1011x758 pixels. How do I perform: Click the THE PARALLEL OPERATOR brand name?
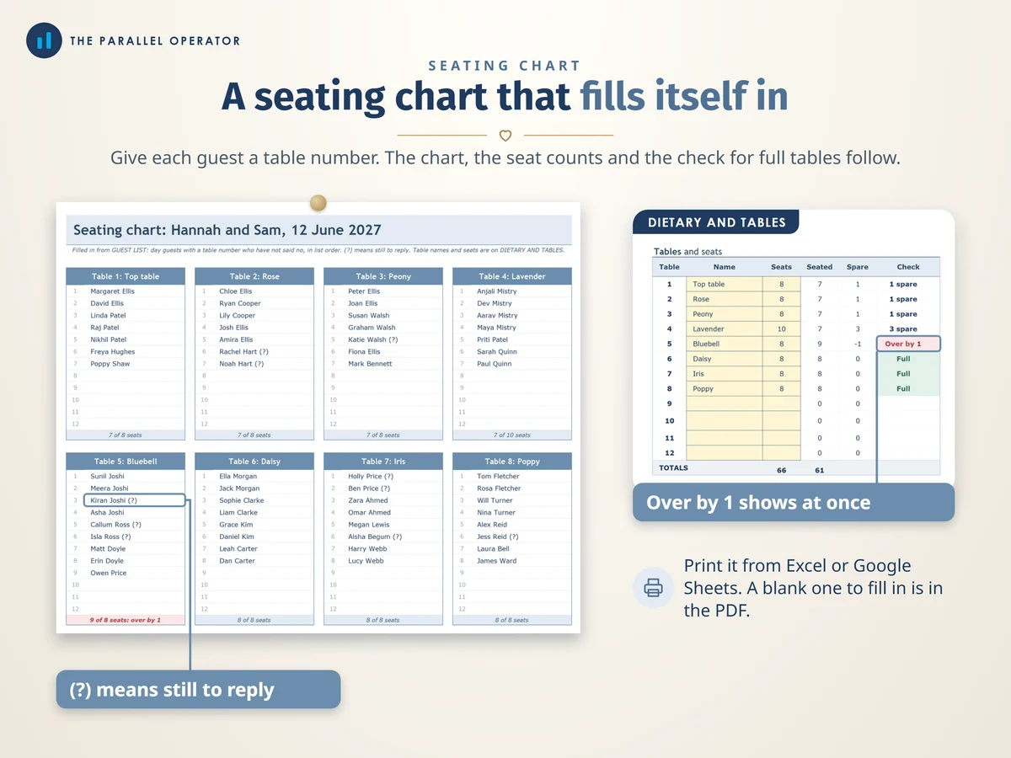tap(155, 40)
